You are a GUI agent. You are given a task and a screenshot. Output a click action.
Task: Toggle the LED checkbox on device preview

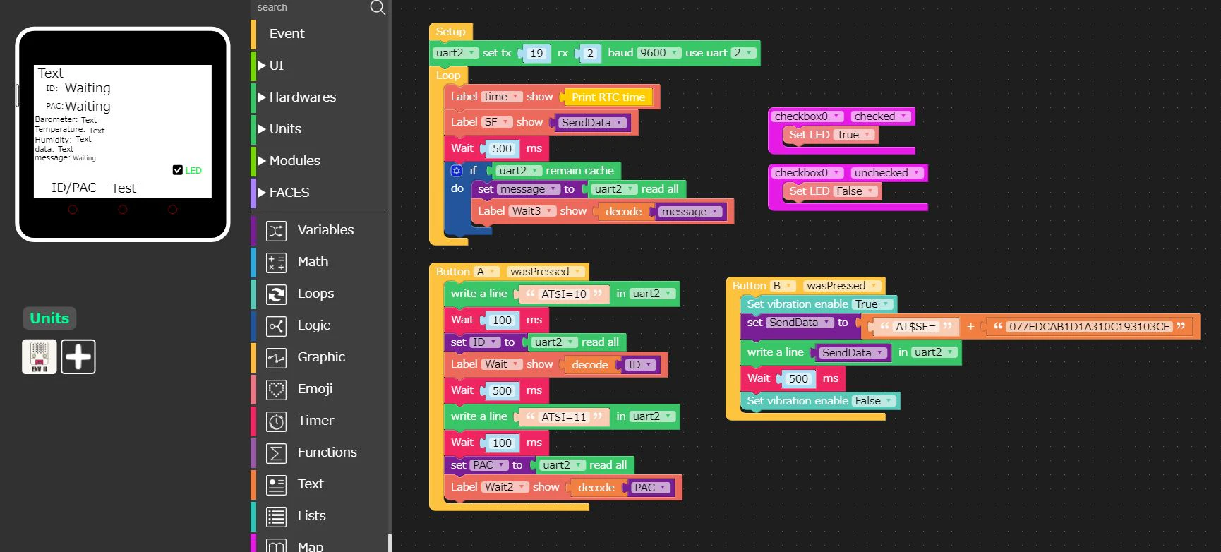pyautogui.click(x=178, y=170)
